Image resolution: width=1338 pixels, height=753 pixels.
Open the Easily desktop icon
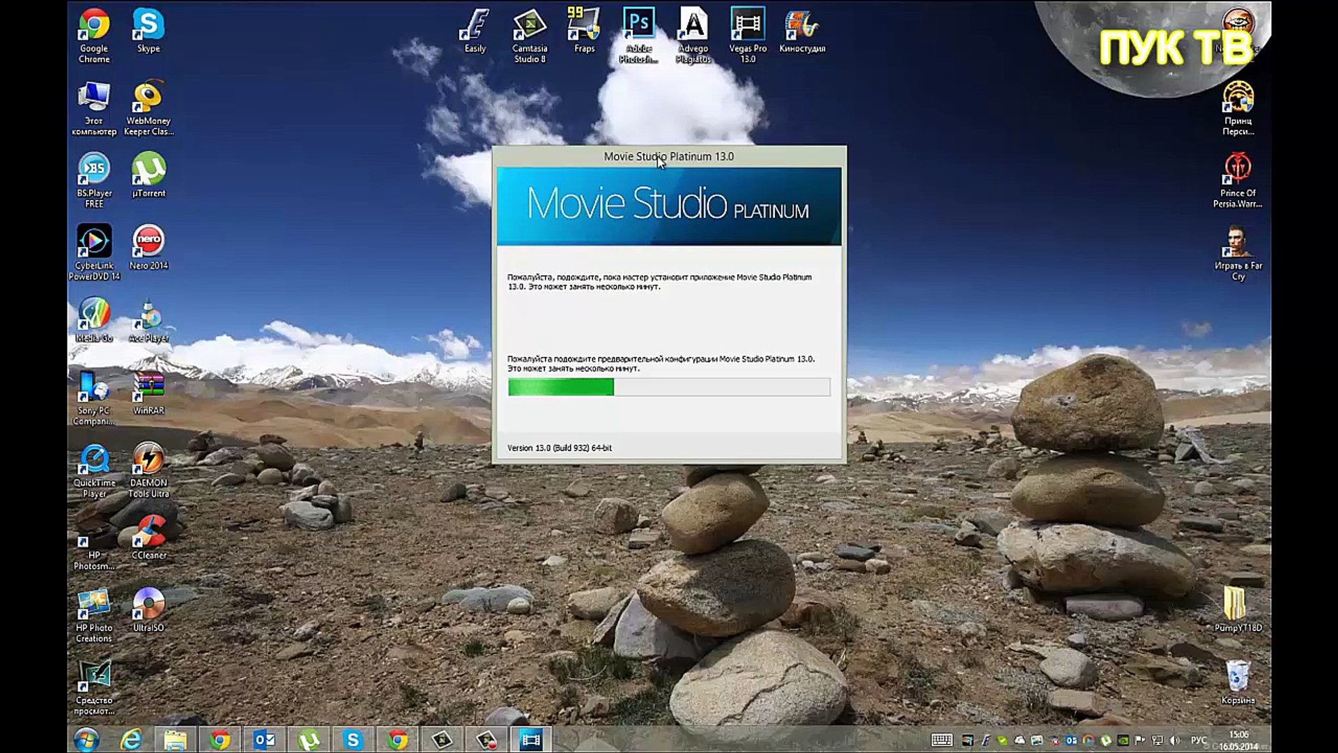(475, 31)
